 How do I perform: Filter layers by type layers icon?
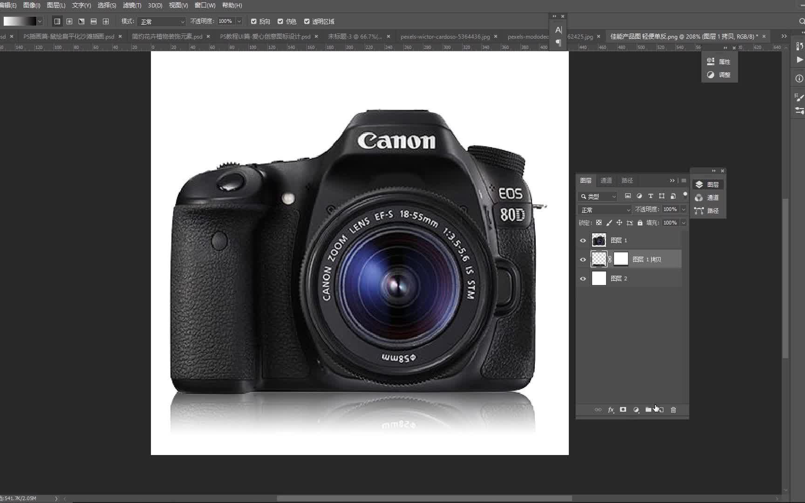point(650,196)
